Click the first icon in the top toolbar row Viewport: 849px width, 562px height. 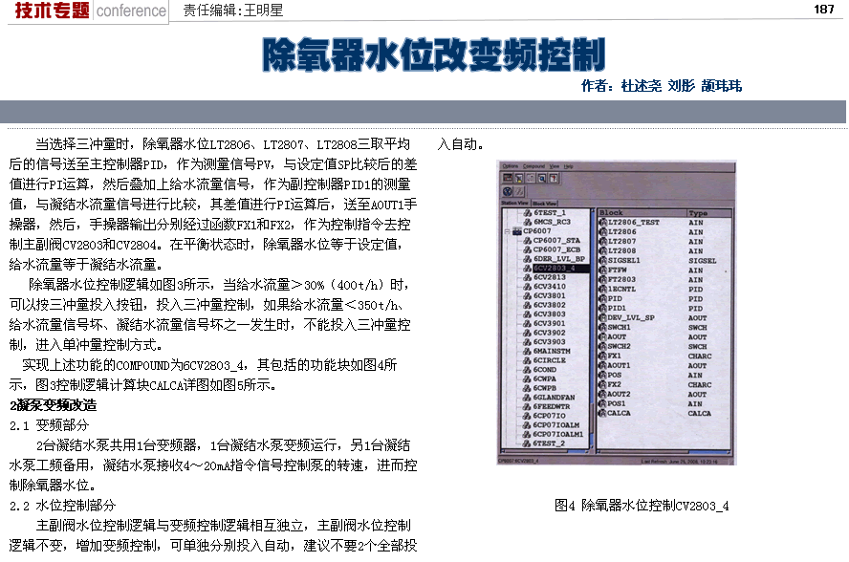pos(507,178)
